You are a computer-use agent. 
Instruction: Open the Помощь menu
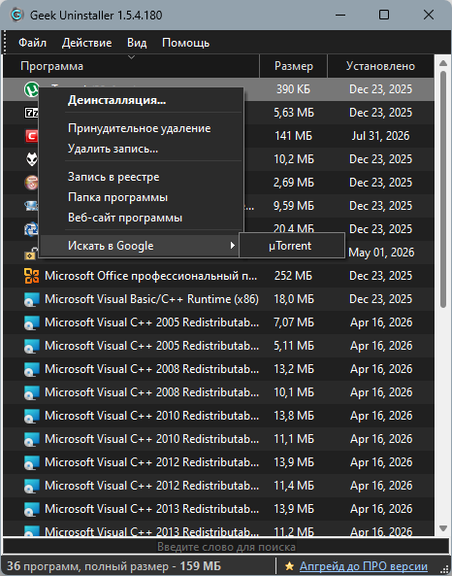point(185,43)
